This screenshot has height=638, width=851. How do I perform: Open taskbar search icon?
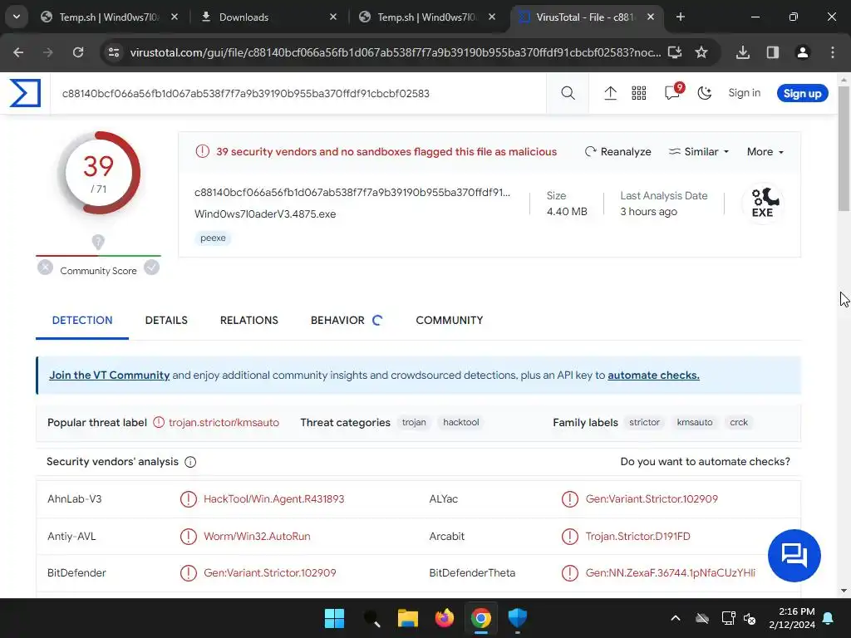coord(371,618)
